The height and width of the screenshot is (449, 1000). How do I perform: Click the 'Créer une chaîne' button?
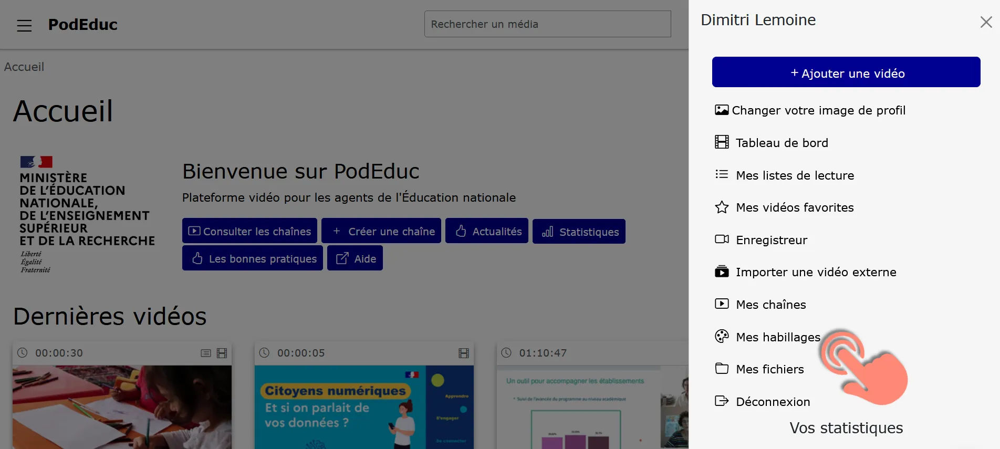pyautogui.click(x=381, y=231)
